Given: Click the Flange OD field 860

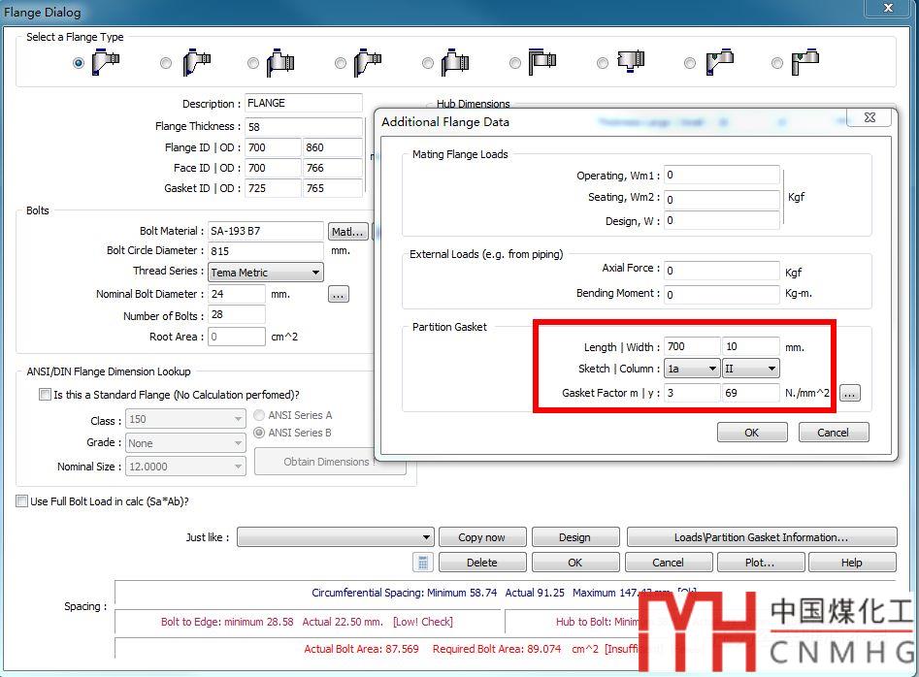Looking at the screenshot, I should point(332,147).
